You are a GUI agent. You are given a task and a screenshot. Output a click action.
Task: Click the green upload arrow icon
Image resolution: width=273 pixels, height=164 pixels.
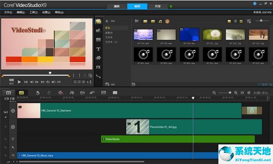click(x=171, y=6)
